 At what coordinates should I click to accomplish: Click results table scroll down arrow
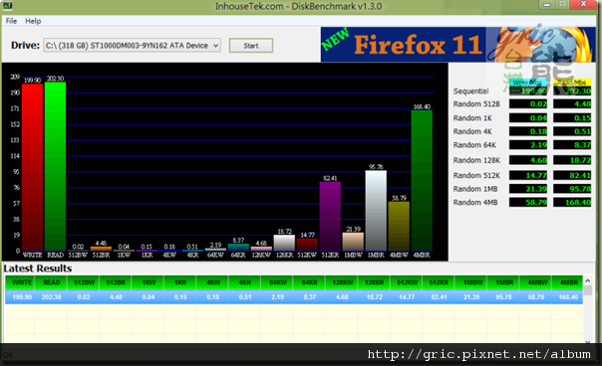point(588,341)
